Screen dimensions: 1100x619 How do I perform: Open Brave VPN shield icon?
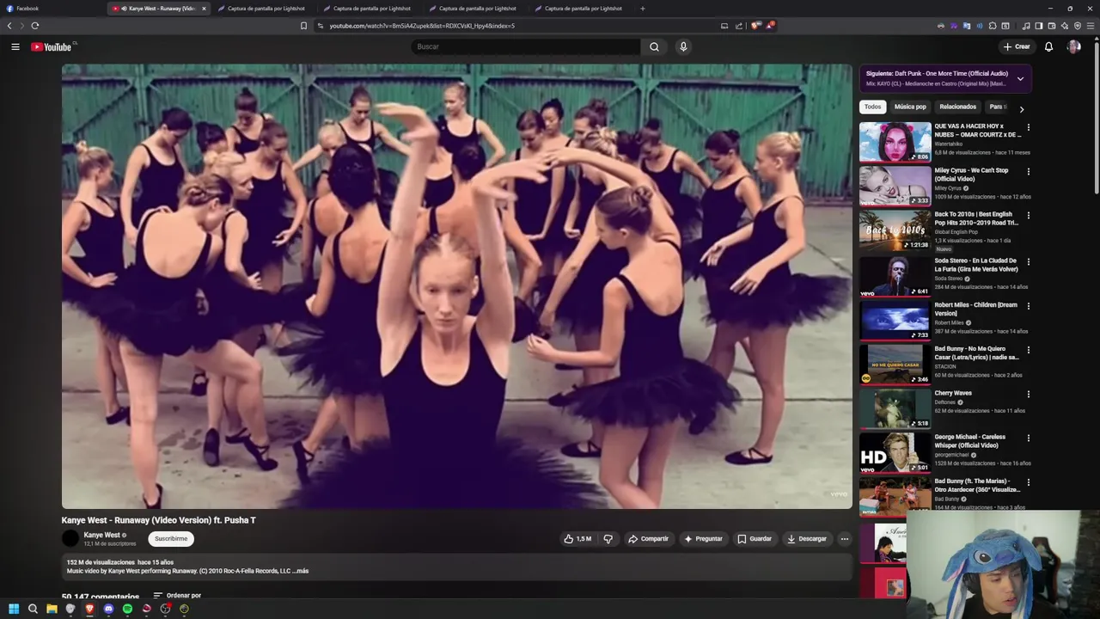click(1078, 26)
